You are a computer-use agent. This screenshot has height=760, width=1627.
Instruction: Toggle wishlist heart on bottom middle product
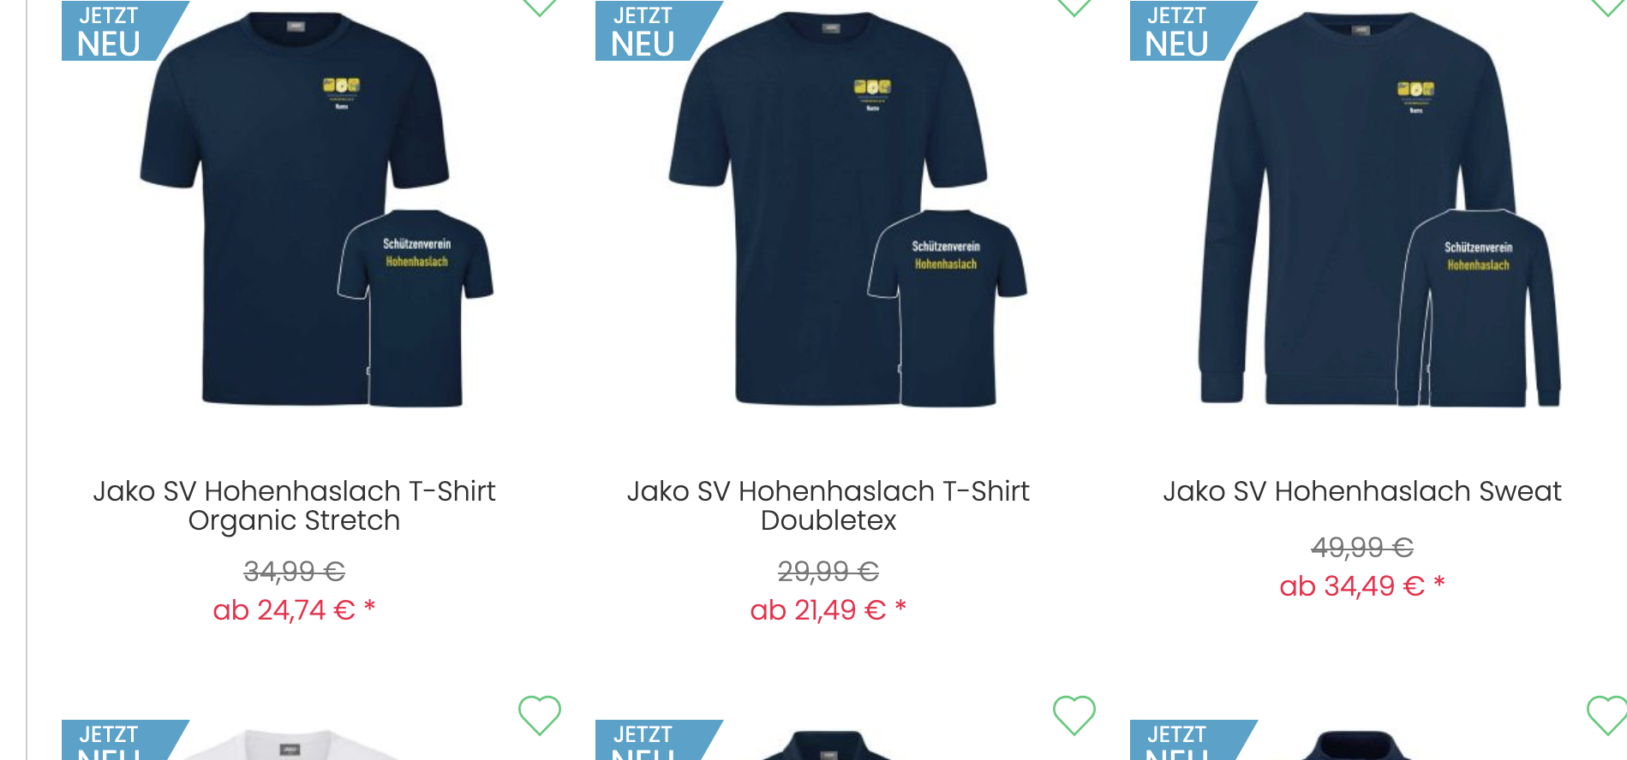pos(1074,715)
